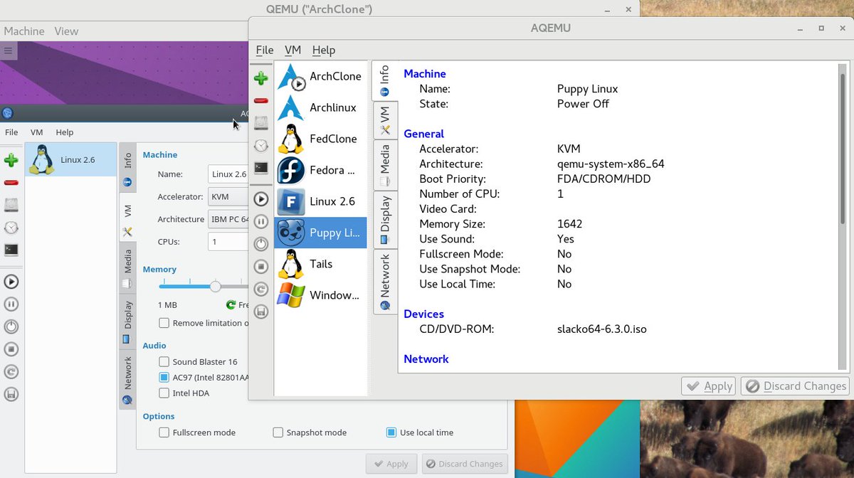The height and width of the screenshot is (478, 854).
Task: Click reset icon in QEMU guest AQEMU toolbar
Action: tap(11, 371)
